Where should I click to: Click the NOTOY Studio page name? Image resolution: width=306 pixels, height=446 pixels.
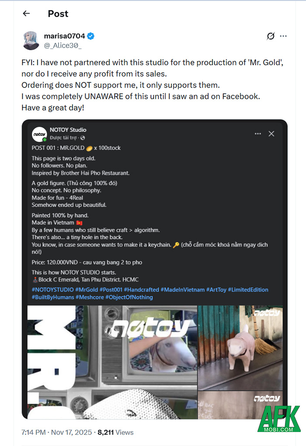coord(68,130)
